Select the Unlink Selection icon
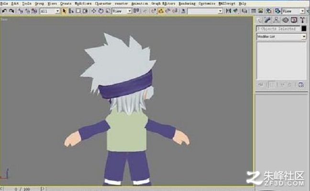This screenshot has width=310, height=191. 27,11
